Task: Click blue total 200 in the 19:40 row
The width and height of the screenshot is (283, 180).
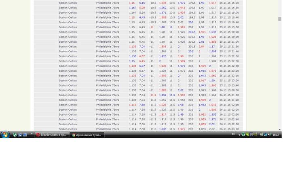Action: point(190,22)
